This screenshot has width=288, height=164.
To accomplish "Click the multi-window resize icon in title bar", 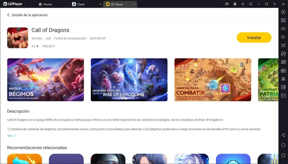I will [x=251, y=4].
